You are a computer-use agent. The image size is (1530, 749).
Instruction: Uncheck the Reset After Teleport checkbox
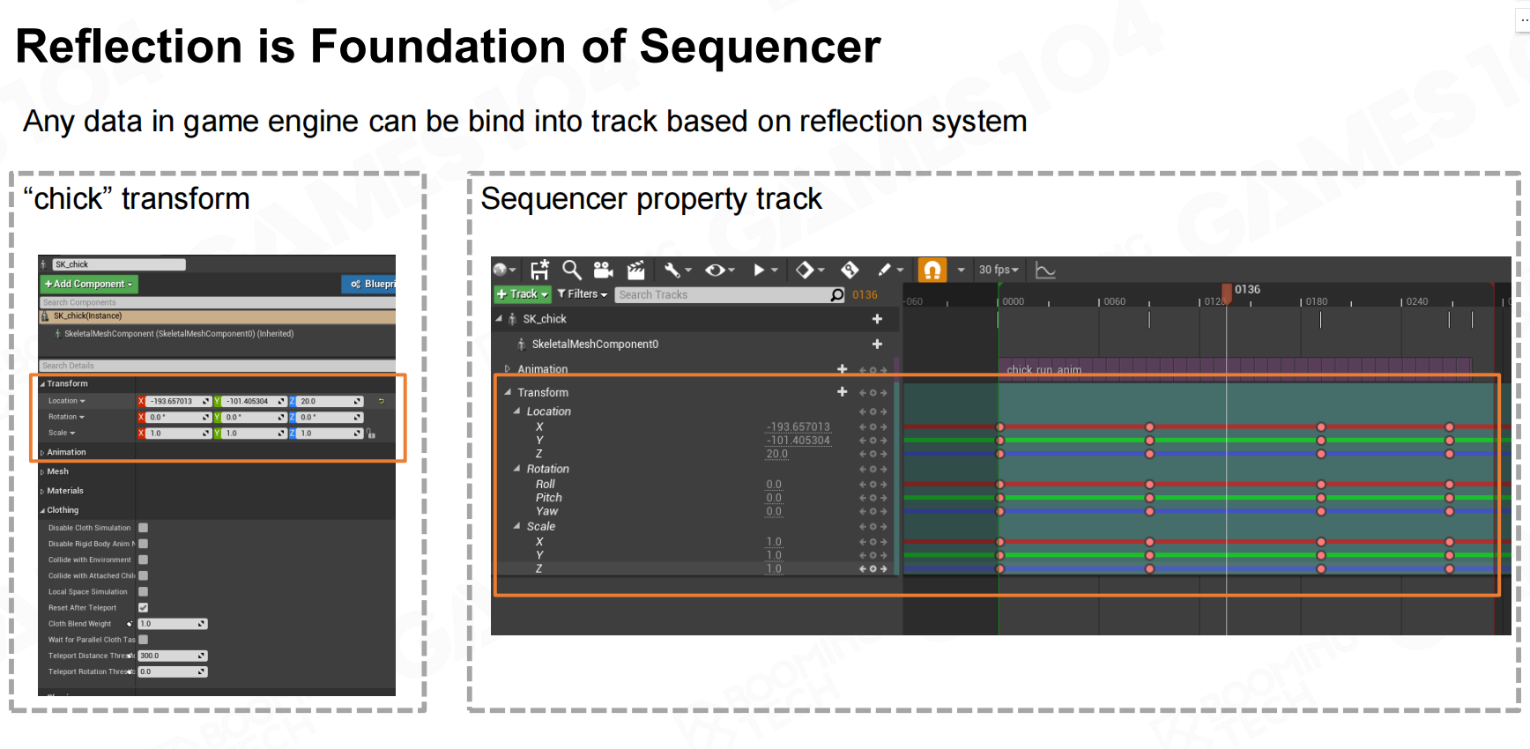click(x=143, y=607)
